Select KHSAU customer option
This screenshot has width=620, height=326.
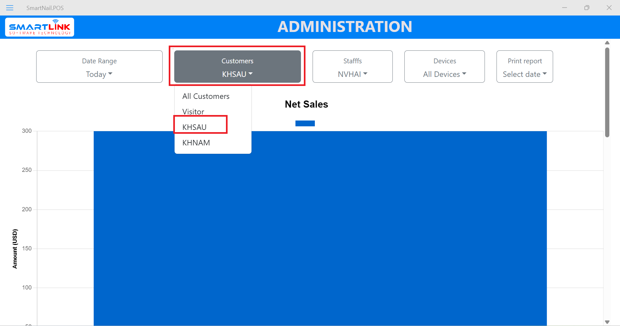(195, 127)
